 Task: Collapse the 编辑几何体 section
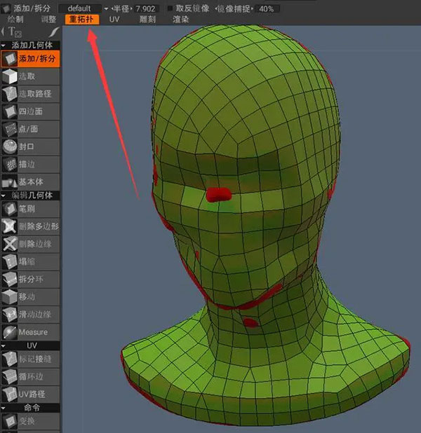click(31, 195)
